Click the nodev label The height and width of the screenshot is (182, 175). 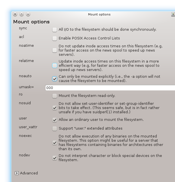[25, 155]
